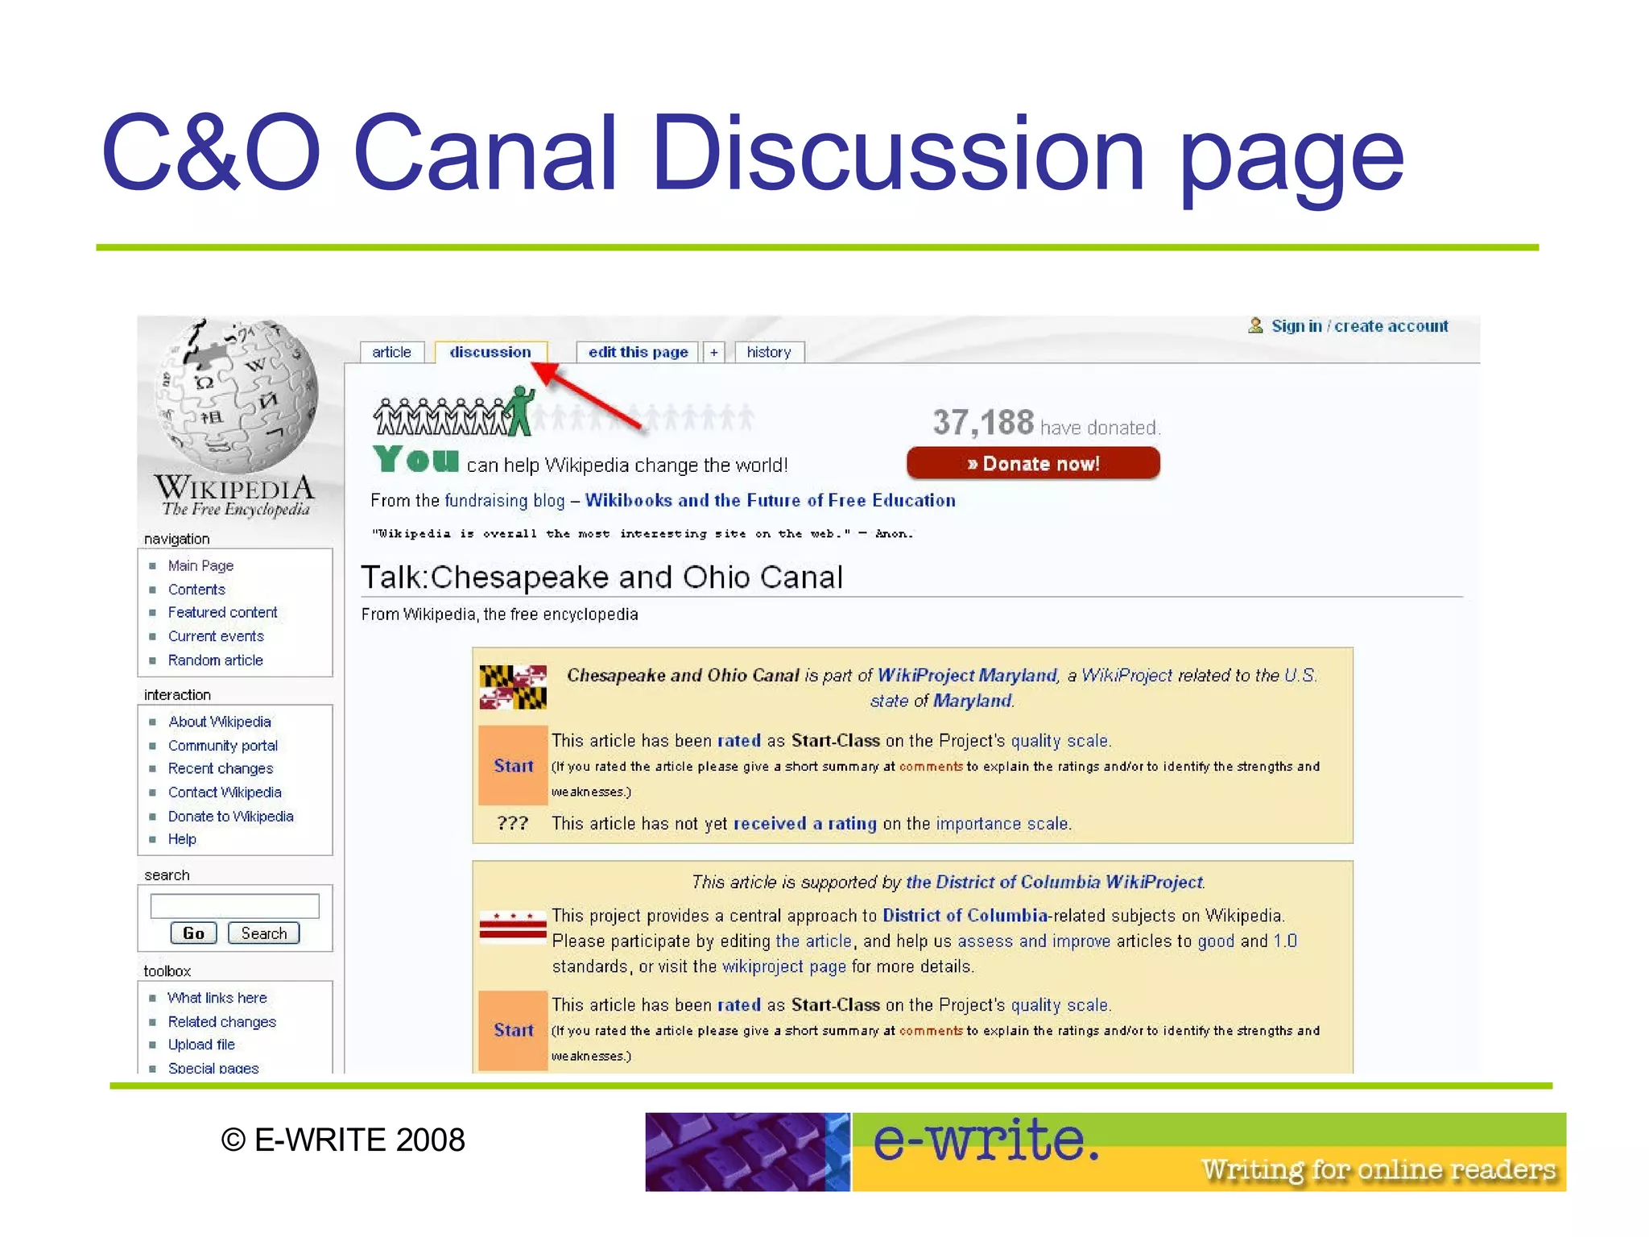Open the history tab
1649x1237 pixels.
coord(768,352)
